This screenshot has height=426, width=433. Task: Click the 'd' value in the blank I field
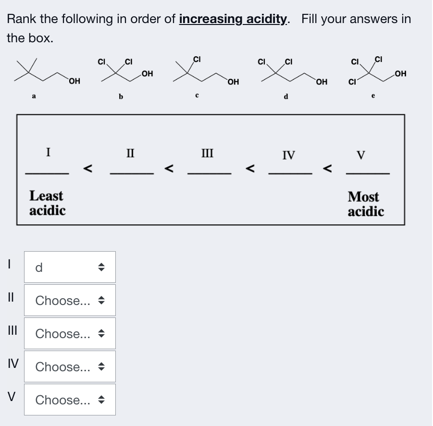point(38,268)
